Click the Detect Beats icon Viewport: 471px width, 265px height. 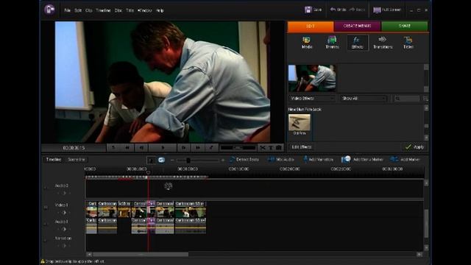tap(232, 160)
